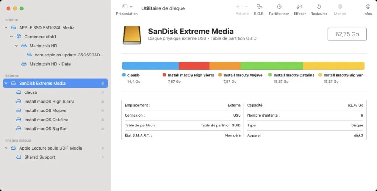Screen dimensions: 377x191
Task: Open the Présentation dropdown chevron
Action: [x=131, y=7]
